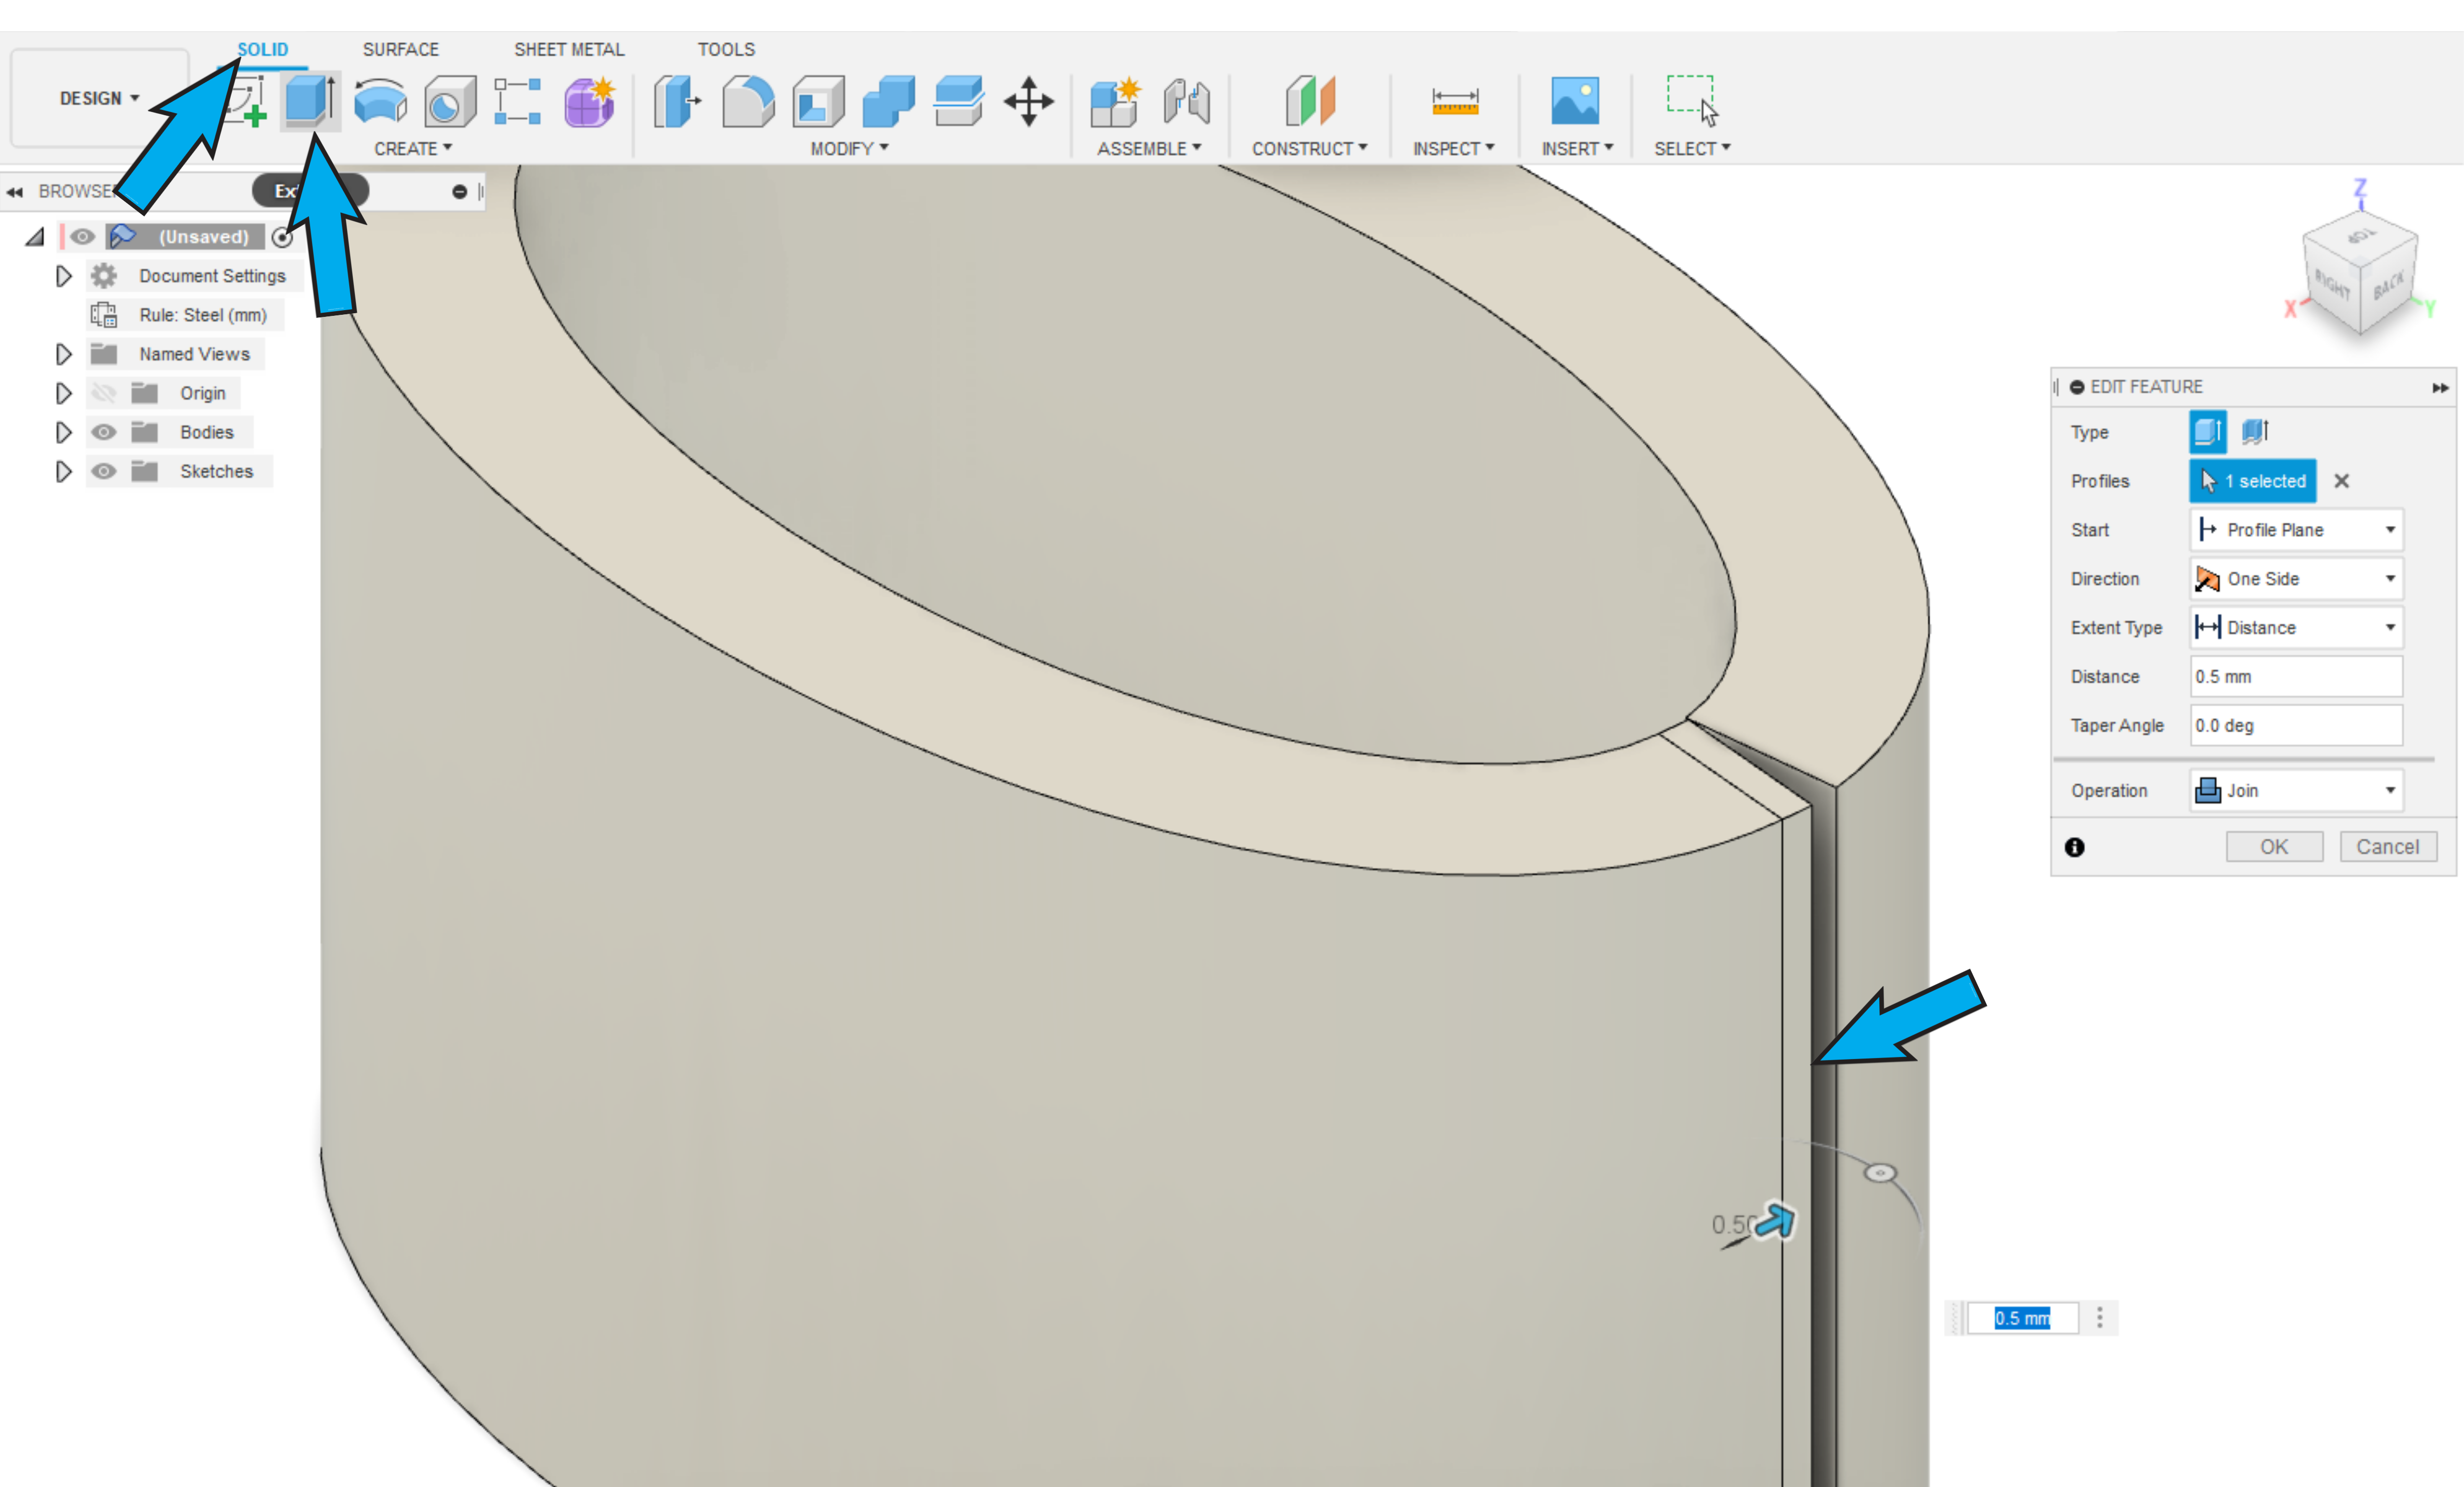Screen dimensions: 2464x1487
Task: Click the Insert image icon
Action: [1575, 101]
